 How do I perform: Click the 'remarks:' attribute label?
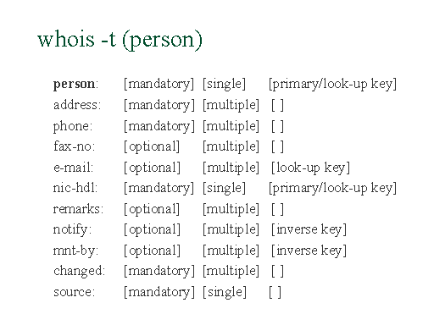(78, 209)
